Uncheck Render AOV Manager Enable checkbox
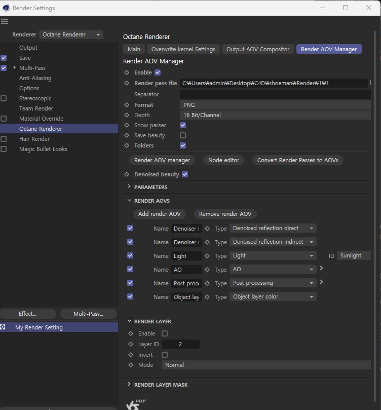 pyautogui.click(x=158, y=72)
